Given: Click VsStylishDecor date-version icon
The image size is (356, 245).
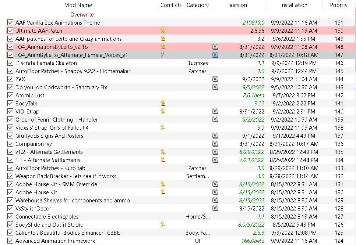Looking at the screenshot, I should [x=215, y=208].
